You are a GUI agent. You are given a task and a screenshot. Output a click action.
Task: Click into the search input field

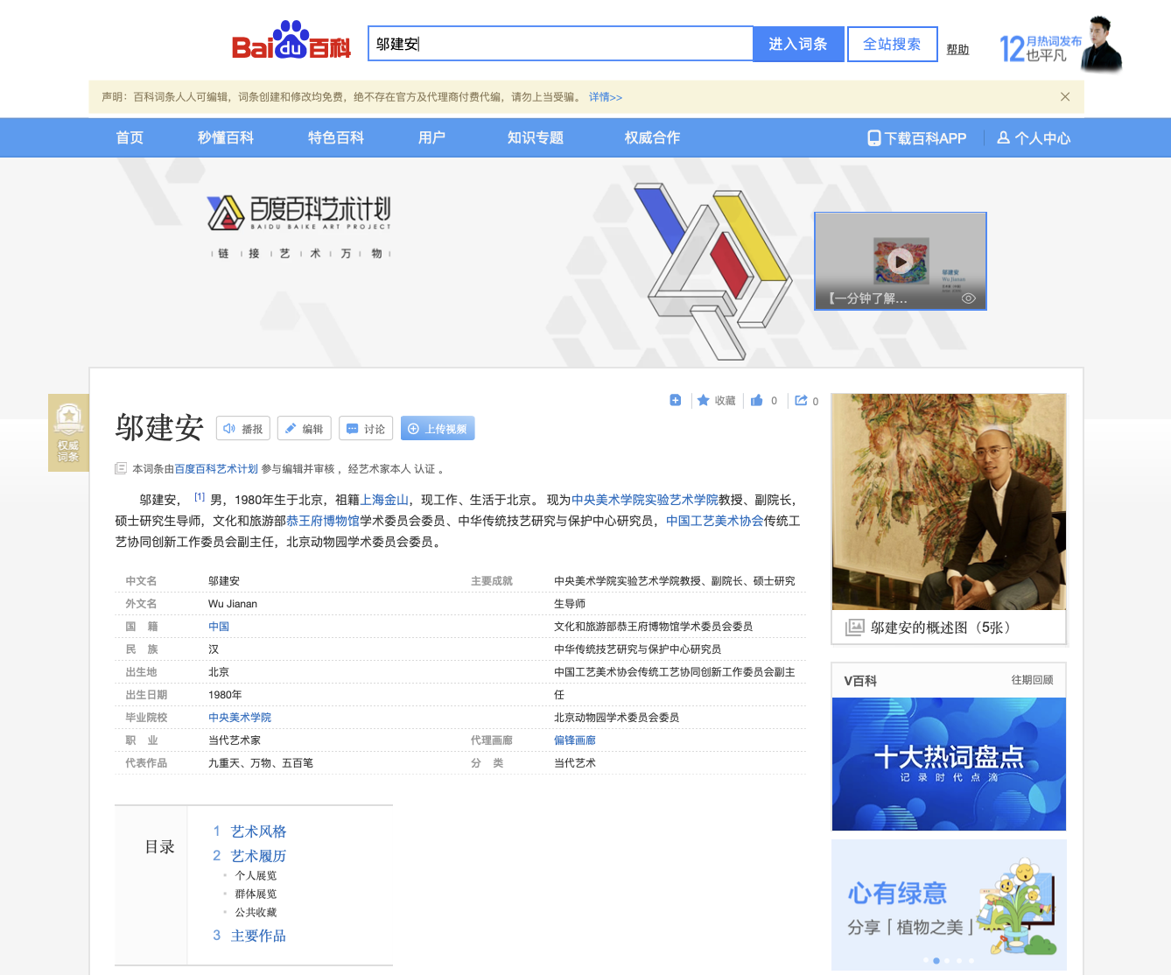point(560,44)
